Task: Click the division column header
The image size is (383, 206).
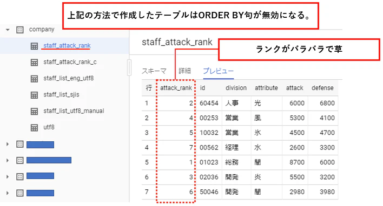Action: [236, 88]
